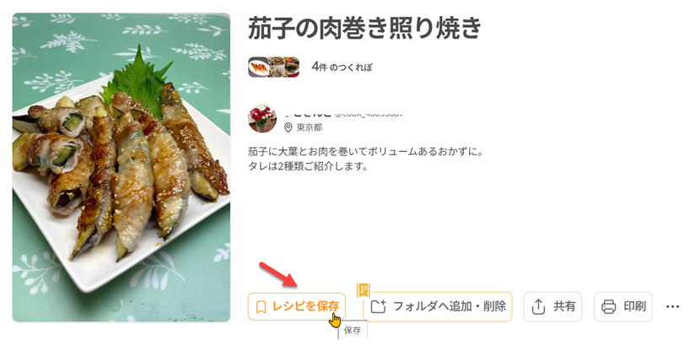View the first tsukurepo thumbnail
The width and height of the screenshot is (696, 345).
258,67
